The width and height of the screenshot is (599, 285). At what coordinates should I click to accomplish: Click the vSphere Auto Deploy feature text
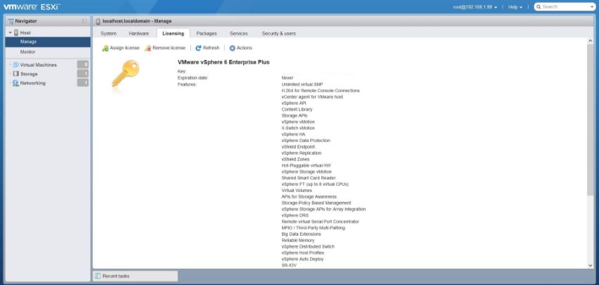click(x=302, y=259)
